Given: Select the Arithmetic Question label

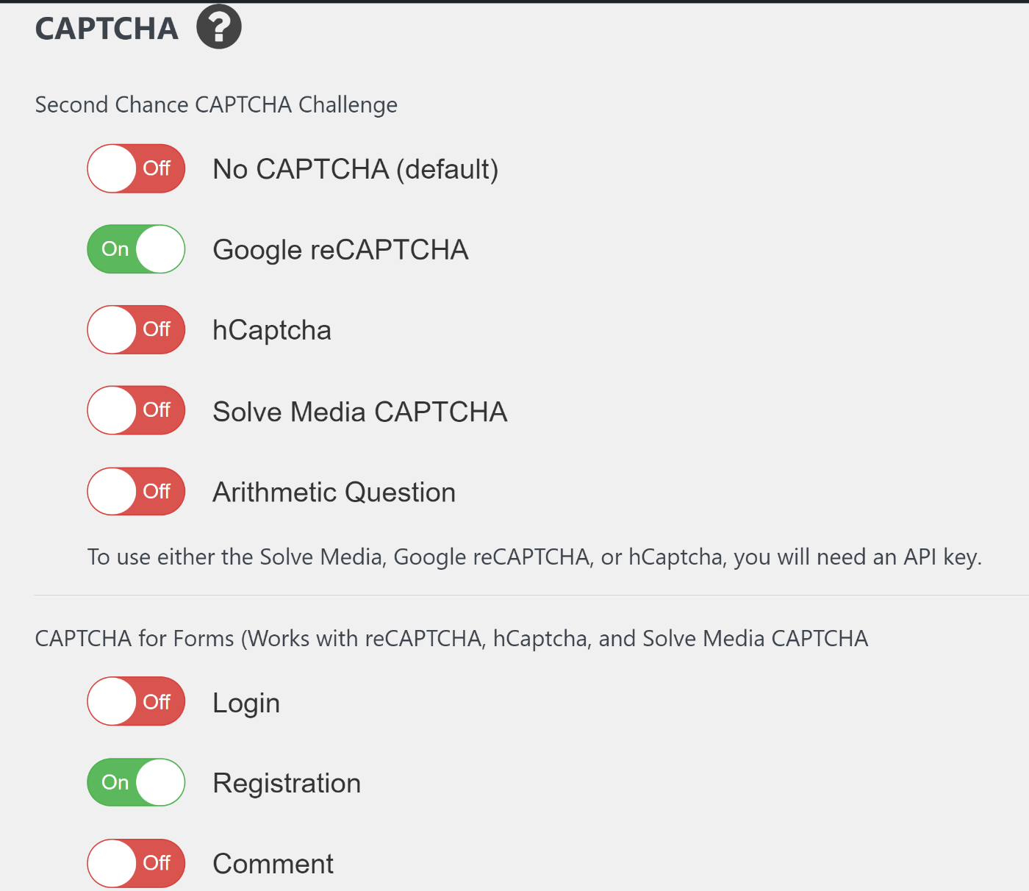Looking at the screenshot, I should click(334, 491).
